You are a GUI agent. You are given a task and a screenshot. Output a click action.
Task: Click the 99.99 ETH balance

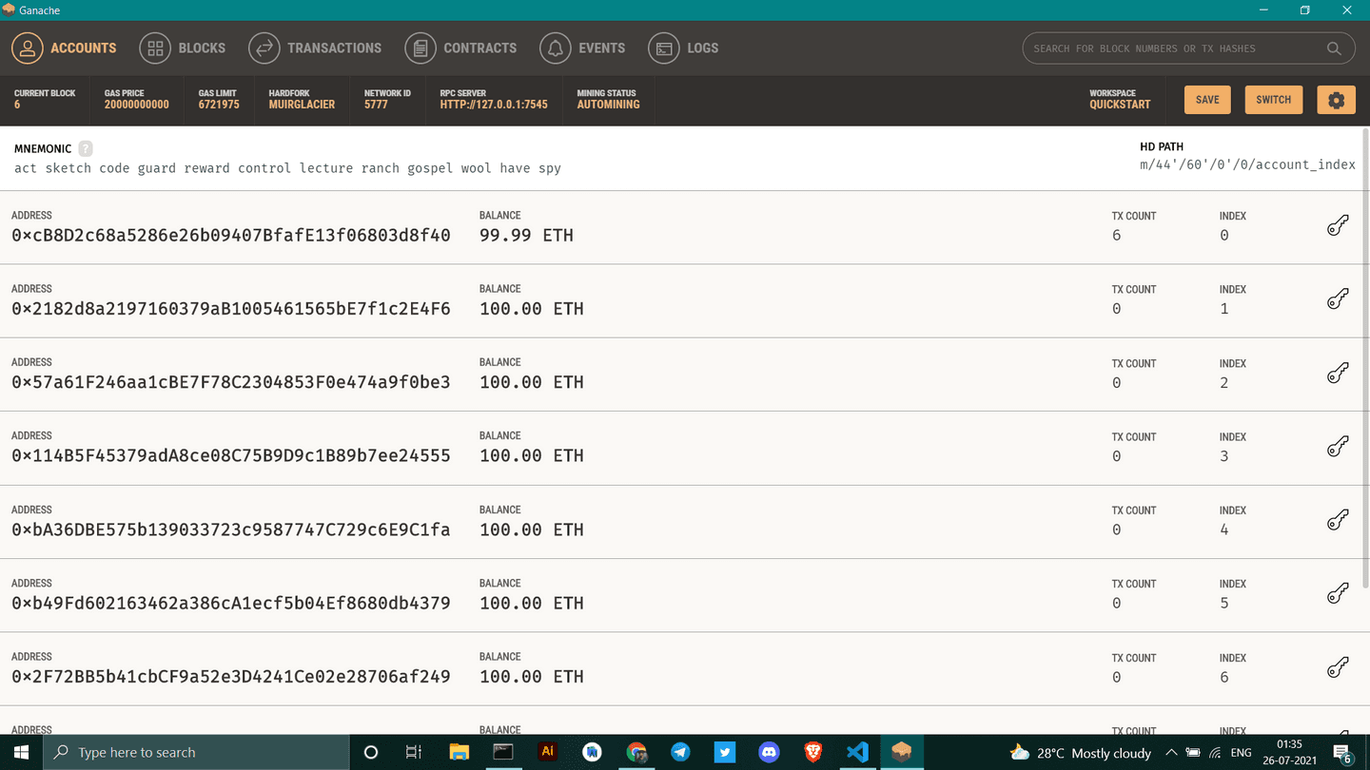(x=526, y=235)
